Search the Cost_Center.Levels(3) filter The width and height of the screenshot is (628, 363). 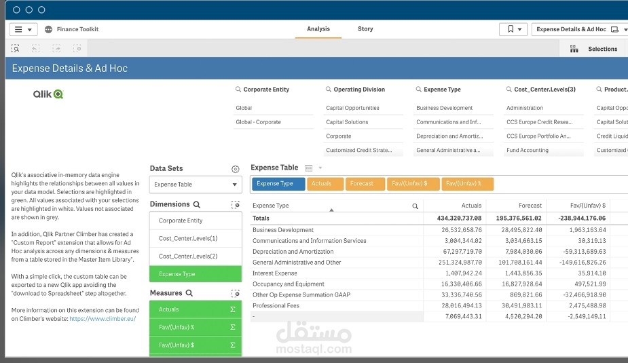click(x=509, y=90)
